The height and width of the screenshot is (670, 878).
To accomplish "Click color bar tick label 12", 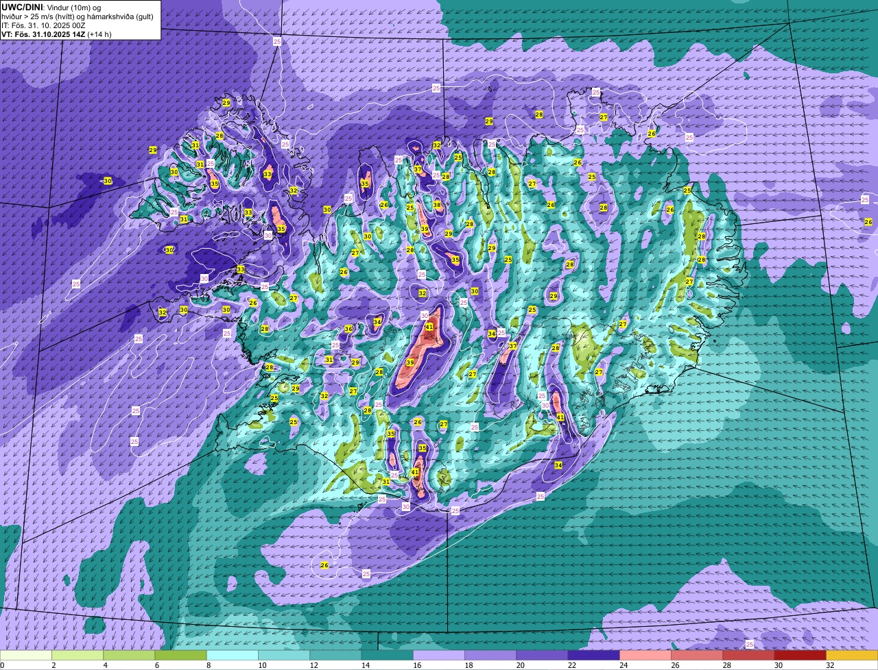I will point(313,665).
